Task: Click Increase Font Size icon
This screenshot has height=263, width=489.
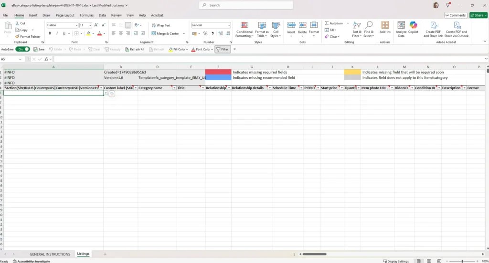Action: coord(96,25)
